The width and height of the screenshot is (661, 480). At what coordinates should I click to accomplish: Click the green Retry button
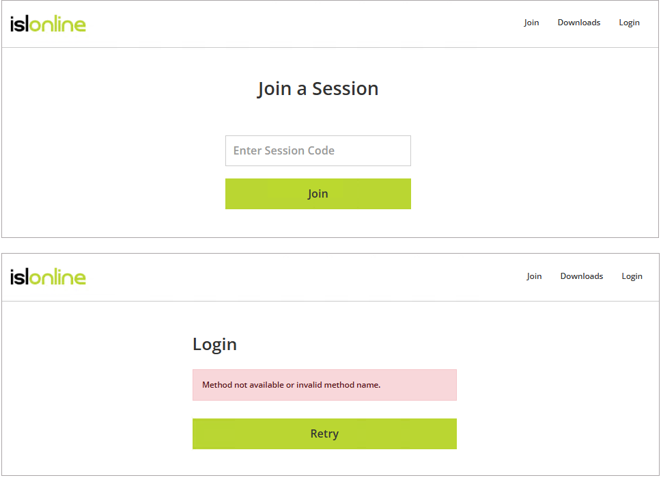[324, 434]
